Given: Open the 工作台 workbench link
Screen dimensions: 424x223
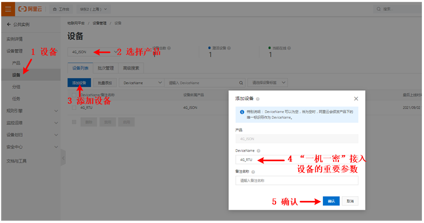Looking at the screenshot, I should point(61,9).
